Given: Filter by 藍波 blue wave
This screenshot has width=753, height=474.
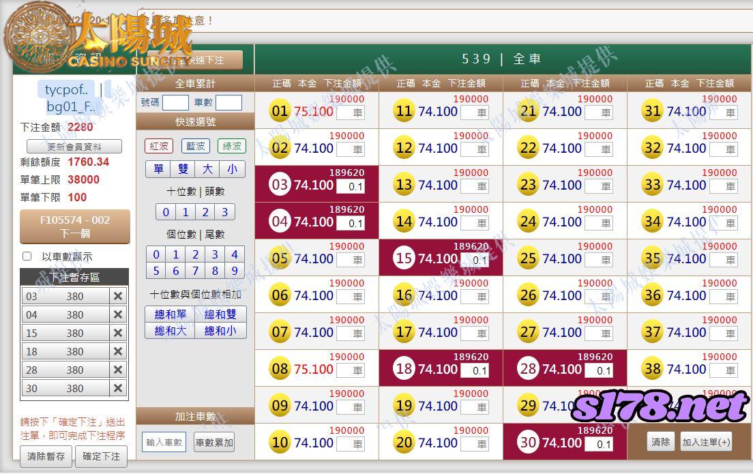Looking at the screenshot, I should click(196, 146).
